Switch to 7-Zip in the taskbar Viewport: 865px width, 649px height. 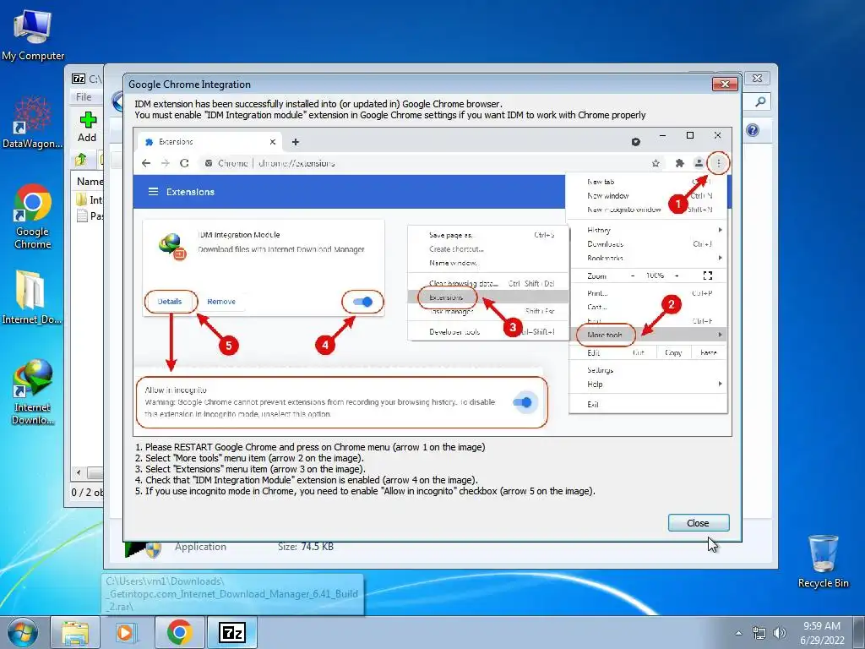point(231,633)
